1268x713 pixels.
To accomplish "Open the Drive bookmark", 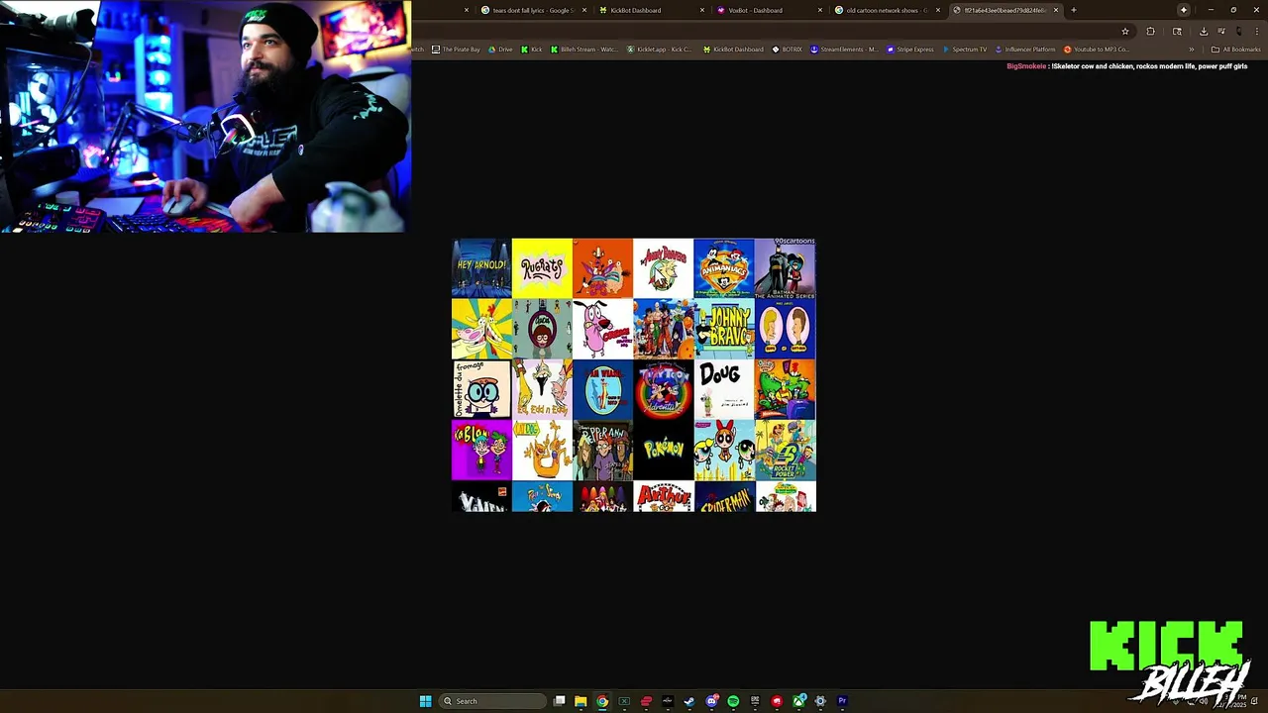I will click(x=500, y=50).
